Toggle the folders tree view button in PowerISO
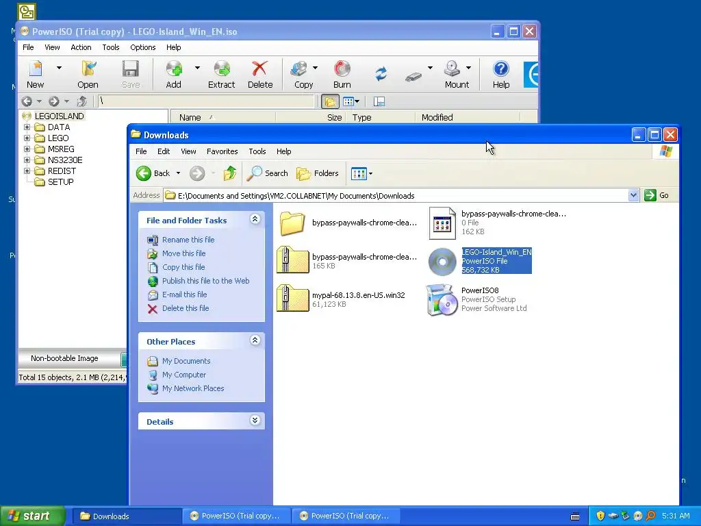 (x=330, y=101)
